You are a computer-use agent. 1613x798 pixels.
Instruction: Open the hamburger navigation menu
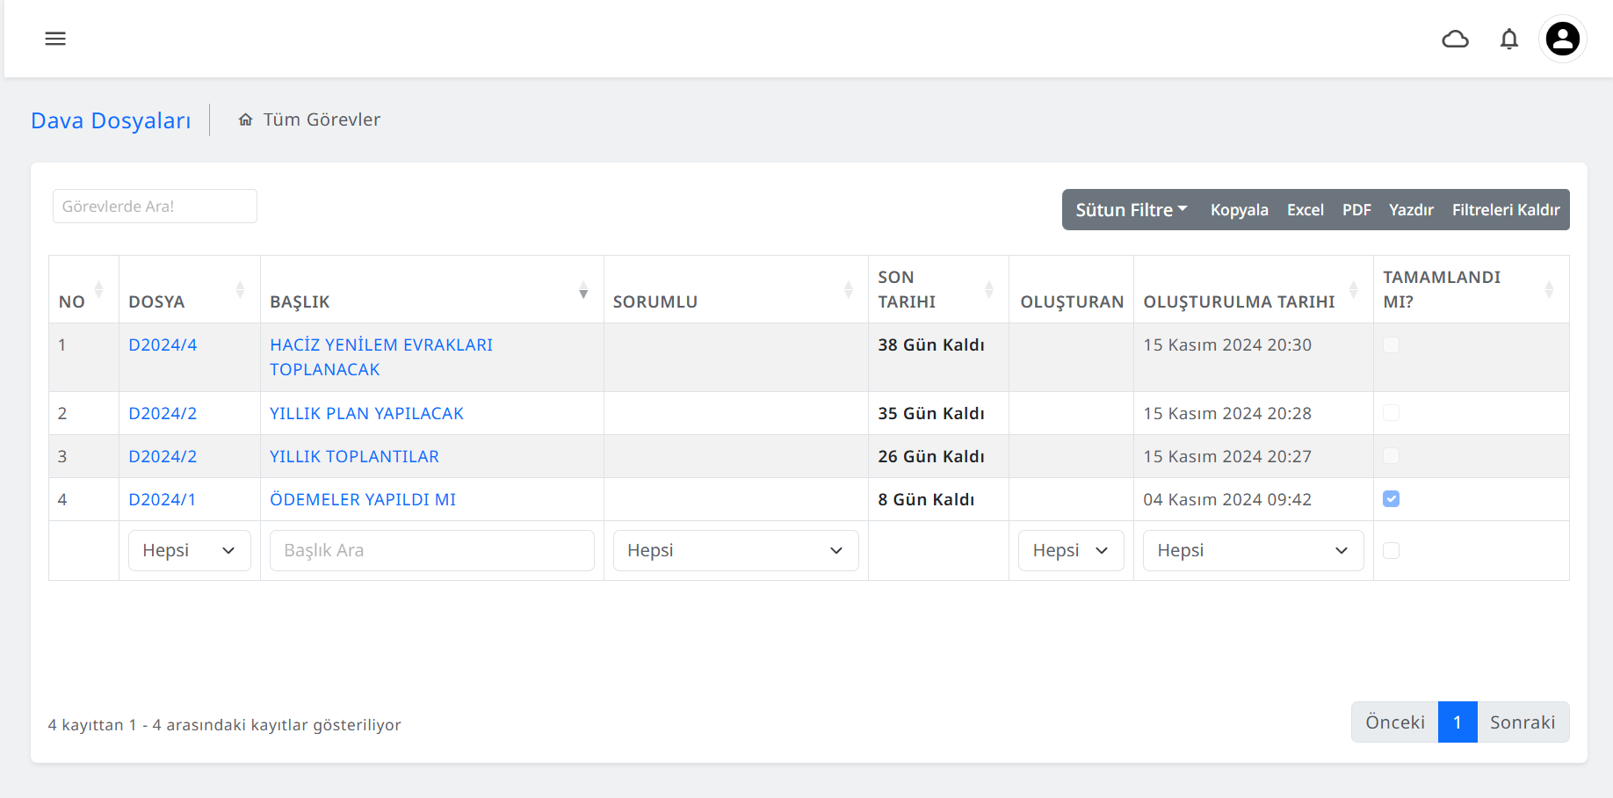[x=55, y=39]
